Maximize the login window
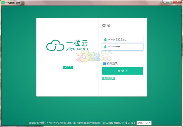The height and width of the screenshot is (127, 183). [x=170, y=2]
